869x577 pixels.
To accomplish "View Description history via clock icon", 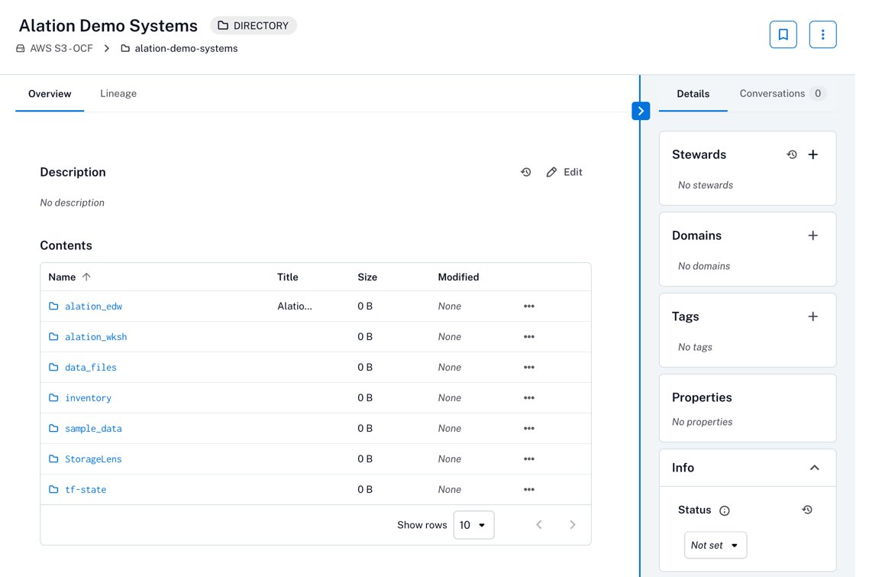I will [x=526, y=172].
